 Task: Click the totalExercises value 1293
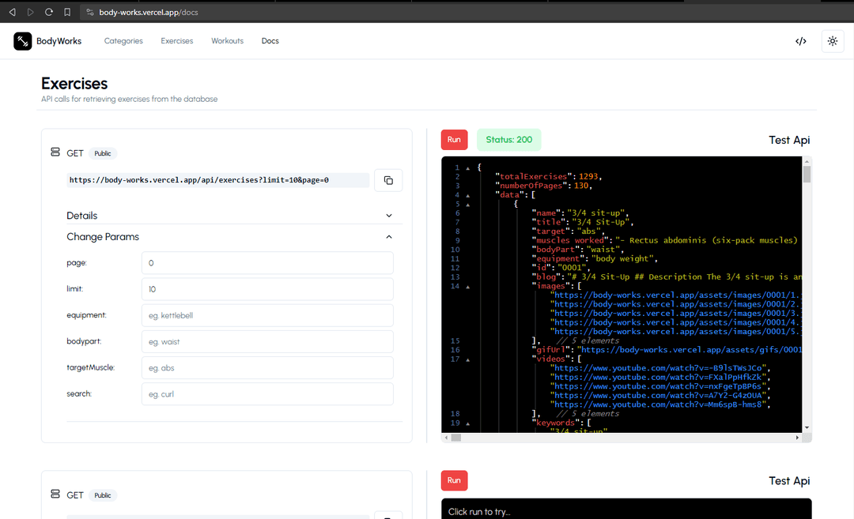(588, 176)
